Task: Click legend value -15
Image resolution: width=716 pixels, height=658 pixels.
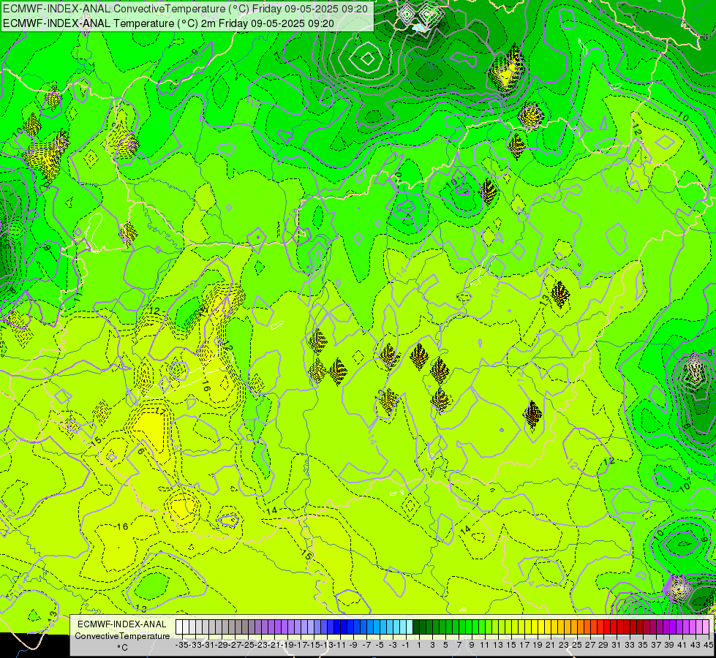Action: pyautogui.click(x=314, y=645)
